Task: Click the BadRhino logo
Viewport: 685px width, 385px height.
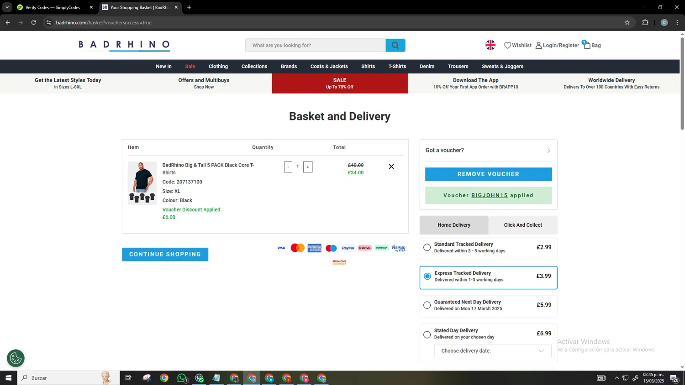Action: (124, 45)
